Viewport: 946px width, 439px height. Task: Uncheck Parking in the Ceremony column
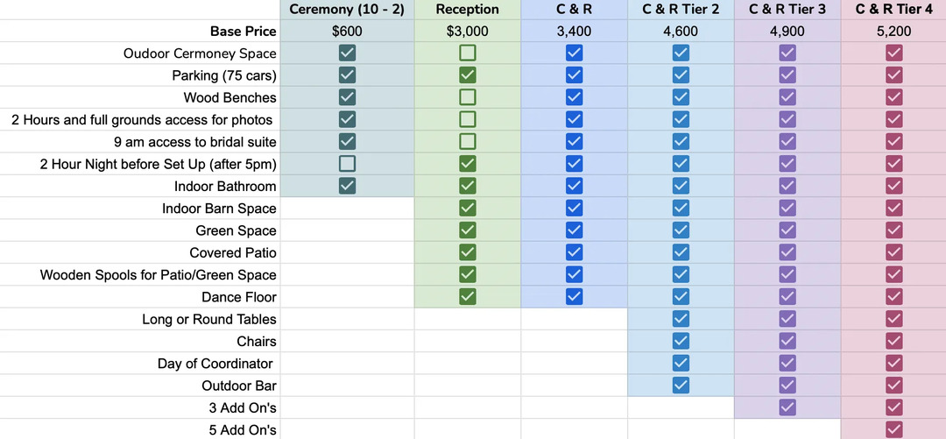[347, 75]
